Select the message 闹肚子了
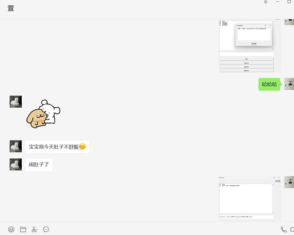The image size is (294, 235). coord(39,165)
